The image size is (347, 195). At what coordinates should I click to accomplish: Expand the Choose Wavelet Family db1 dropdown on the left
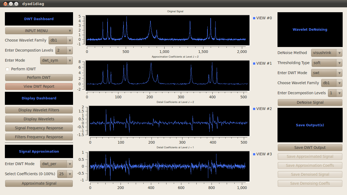61,40
